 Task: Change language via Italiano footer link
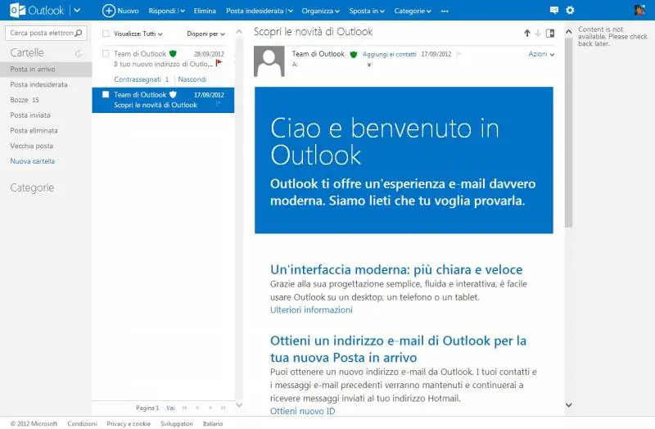(213, 423)
